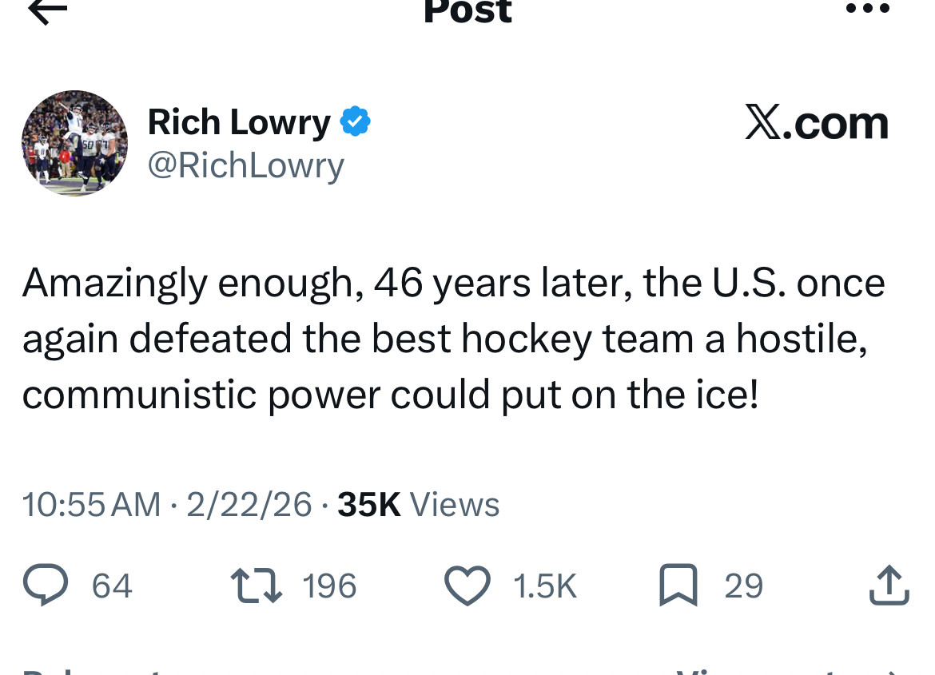Open the three-dot more options menu
This screenshot has height=675, width=935.
tap(866, 10)
